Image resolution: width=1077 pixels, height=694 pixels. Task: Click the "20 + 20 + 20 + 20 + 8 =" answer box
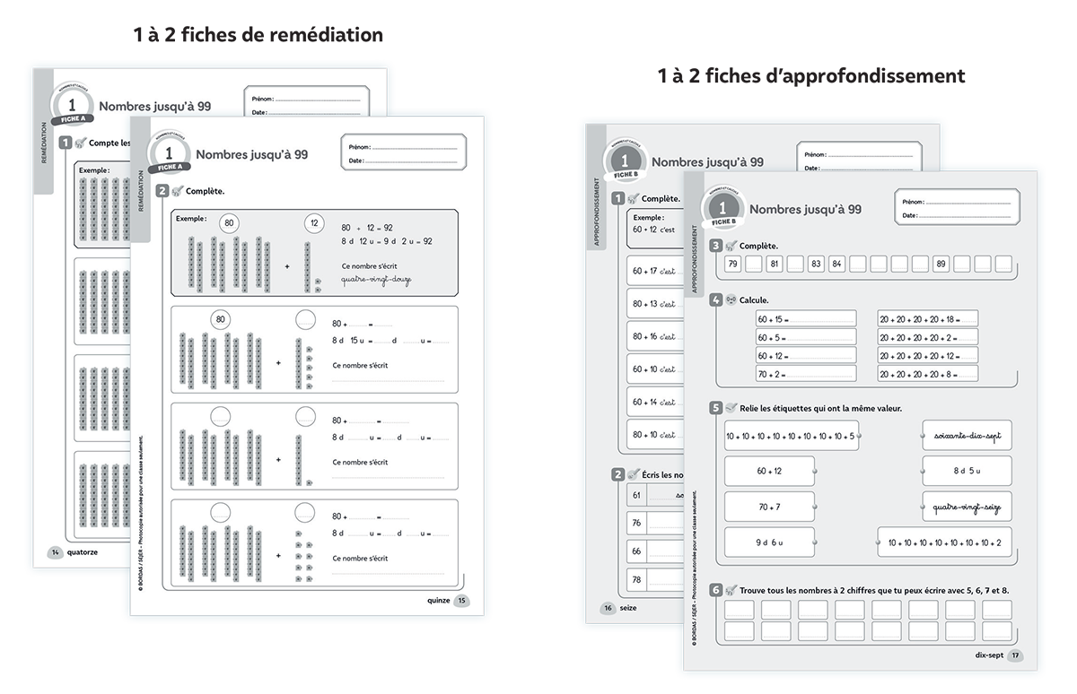928,374
